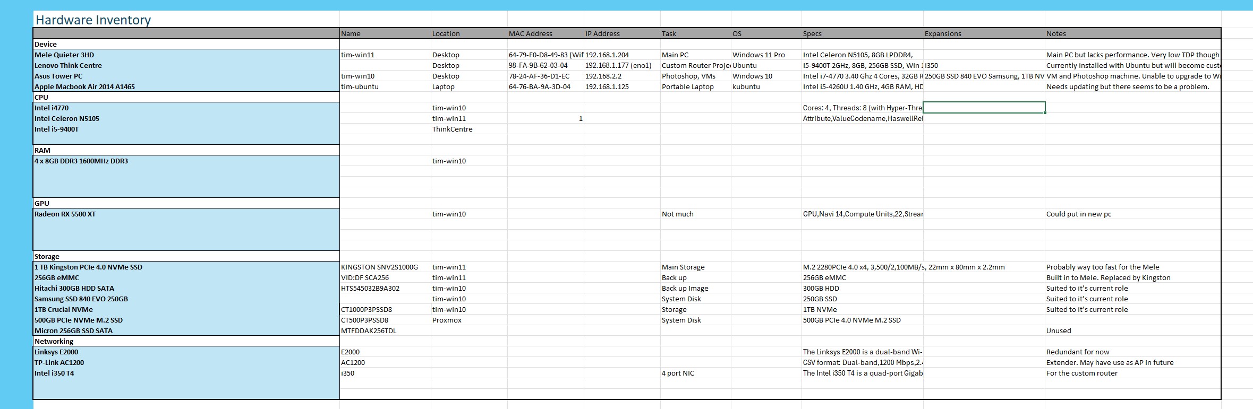Image resolution: width=1253 pixels, height=409 pixels.
Task: Click the KINGSTON SNV2S1000G name cell
Action: coord(379,267)
